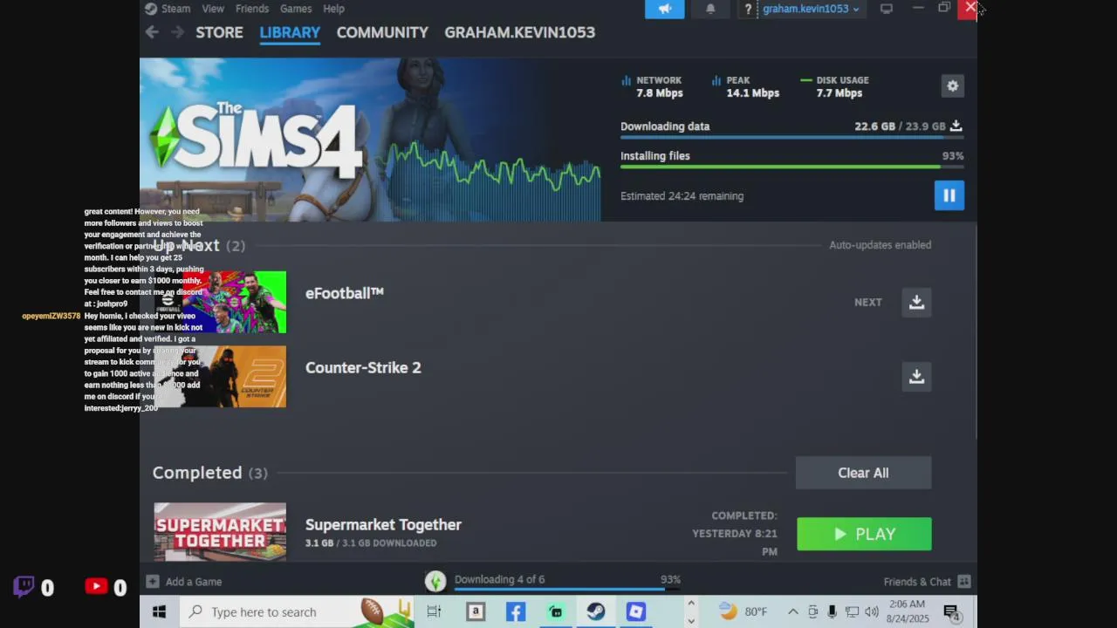Open the Help menu
The height and width of the screenshot is (628, 1117).
[x=333, y=9]
